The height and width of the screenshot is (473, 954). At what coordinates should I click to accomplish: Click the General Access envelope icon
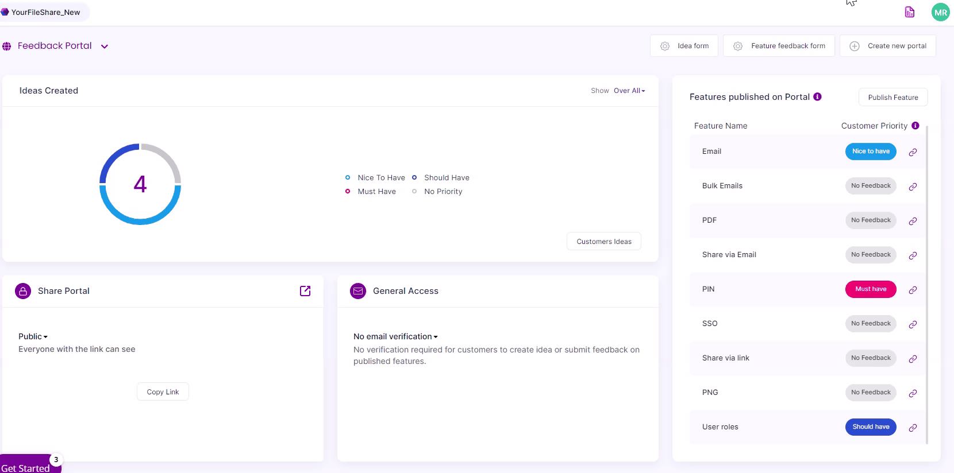[358, 291]
